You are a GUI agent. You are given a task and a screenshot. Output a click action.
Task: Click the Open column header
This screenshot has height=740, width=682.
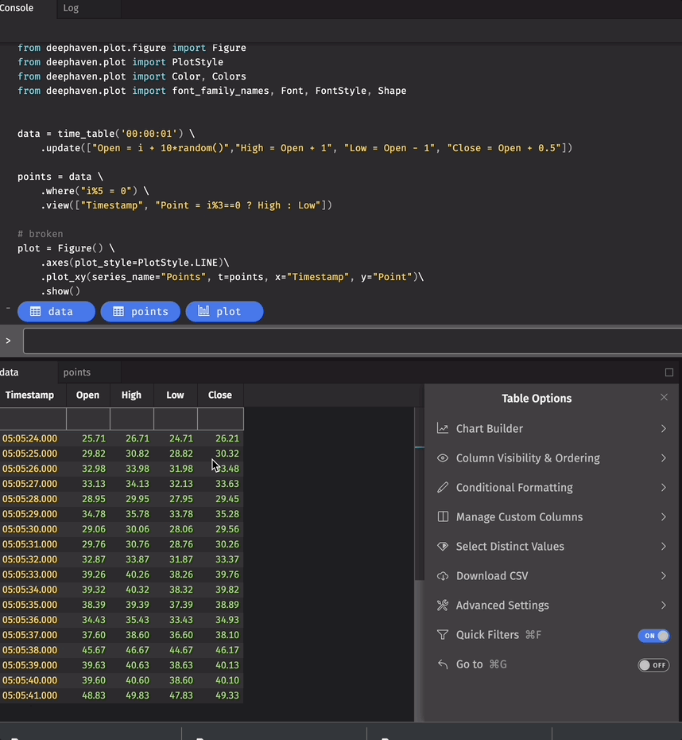[88, 395]
